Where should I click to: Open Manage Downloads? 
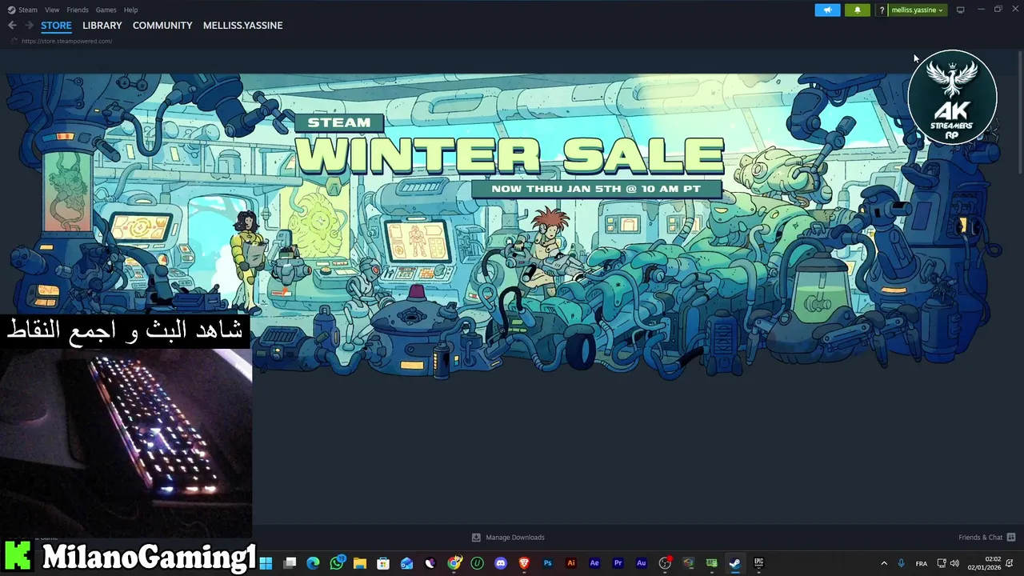508,537
